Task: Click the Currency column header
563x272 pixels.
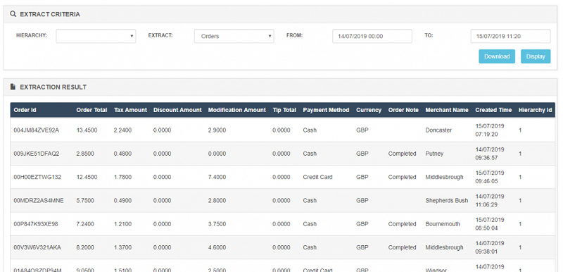Action: click(x=369, y=110)
